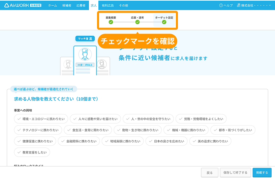Click the ヘルプ link text

click(228, 5)
